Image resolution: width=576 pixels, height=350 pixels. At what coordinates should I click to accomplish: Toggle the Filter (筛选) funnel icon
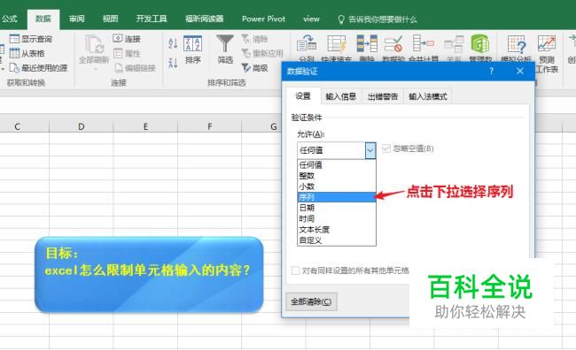point(225,43)
